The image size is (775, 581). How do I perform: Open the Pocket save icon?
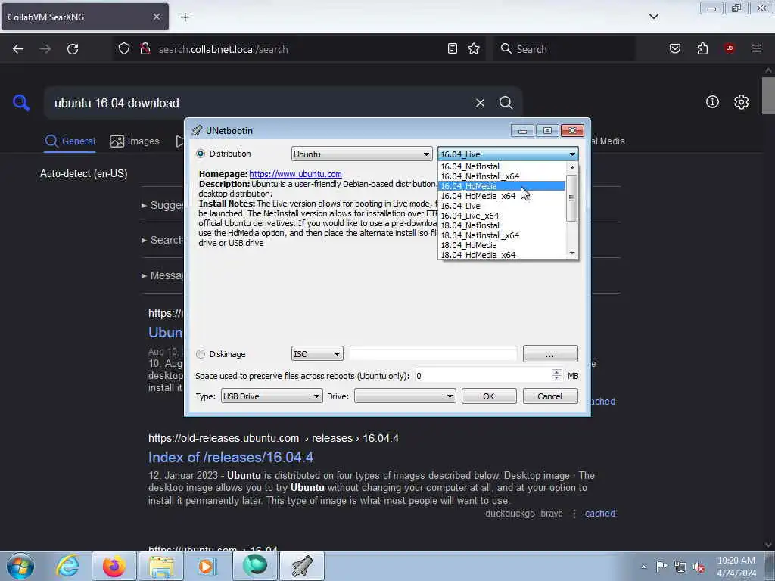675,48
